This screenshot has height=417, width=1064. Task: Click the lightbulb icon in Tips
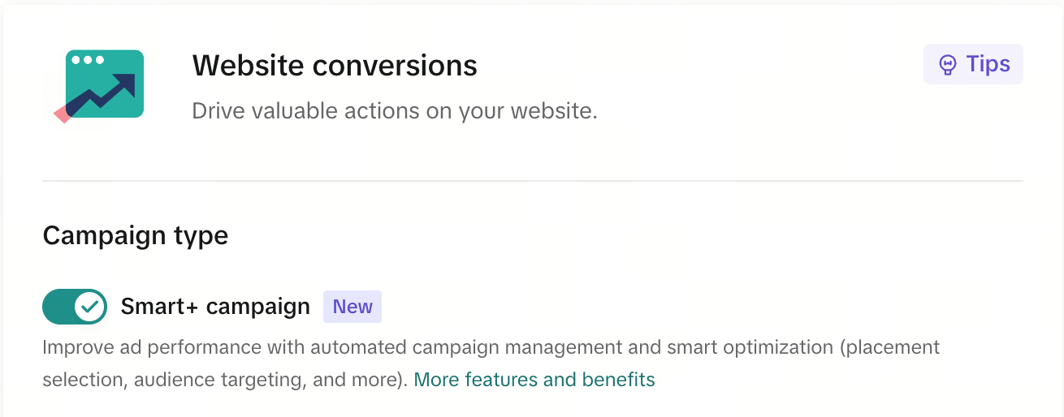(947, 65)
